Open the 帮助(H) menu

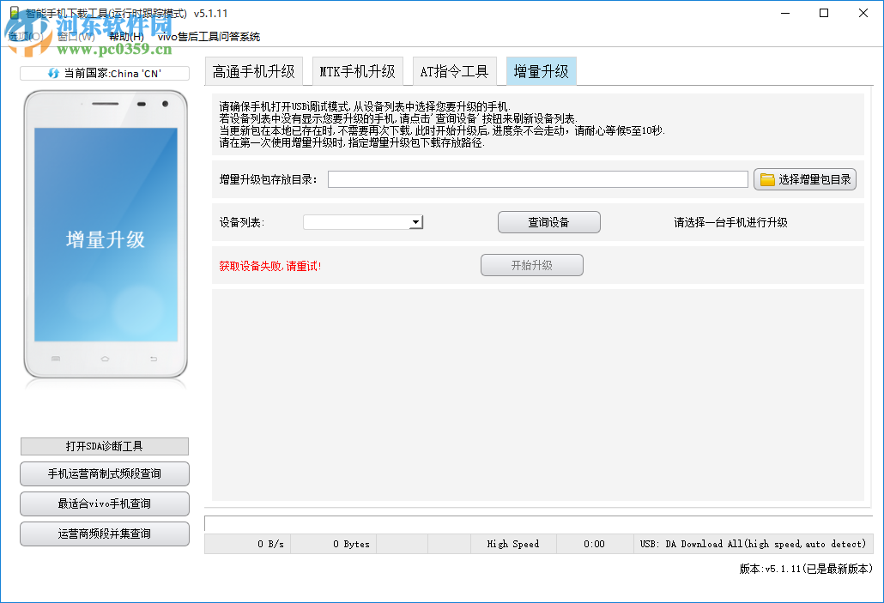coord(126,37)
